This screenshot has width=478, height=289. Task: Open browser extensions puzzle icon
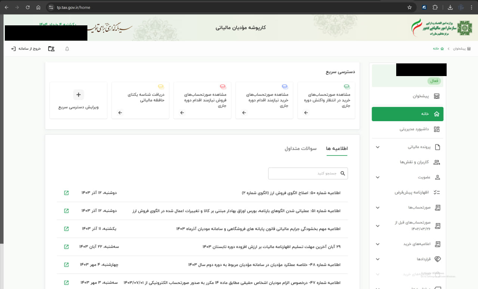[435, 7]
